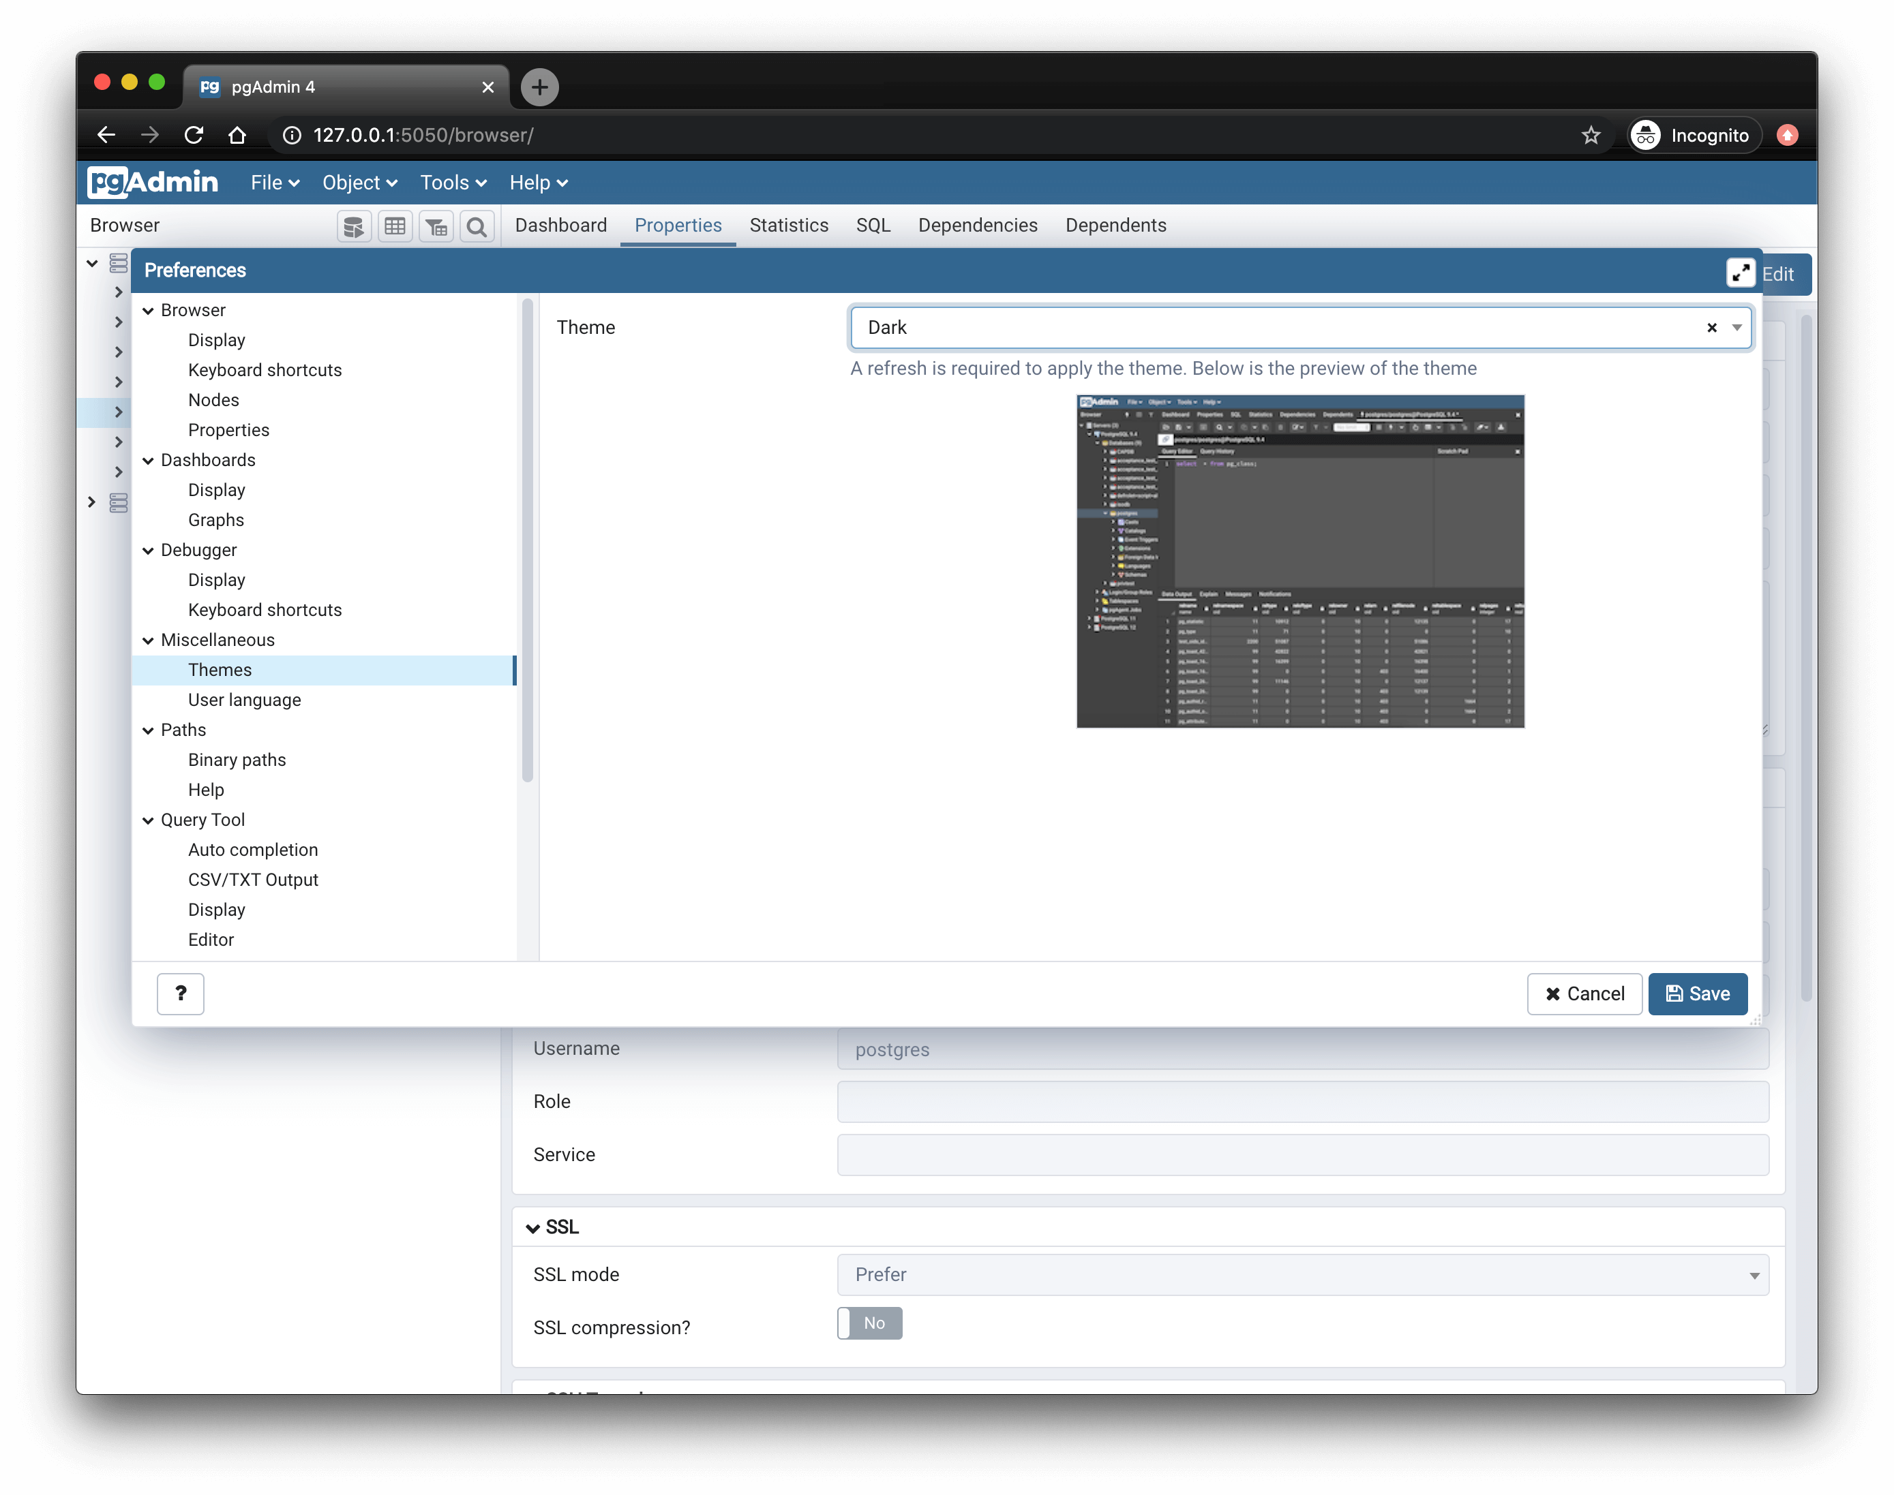
Task: Open the Help menu
Action: pos(539,182)
